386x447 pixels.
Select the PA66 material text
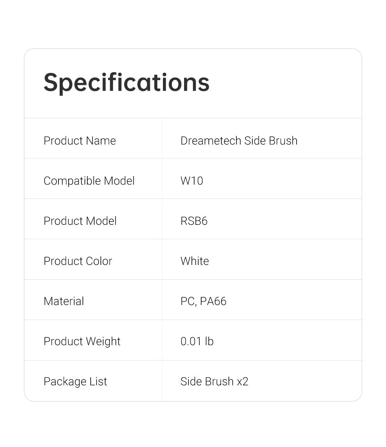(x=213, y=302)
